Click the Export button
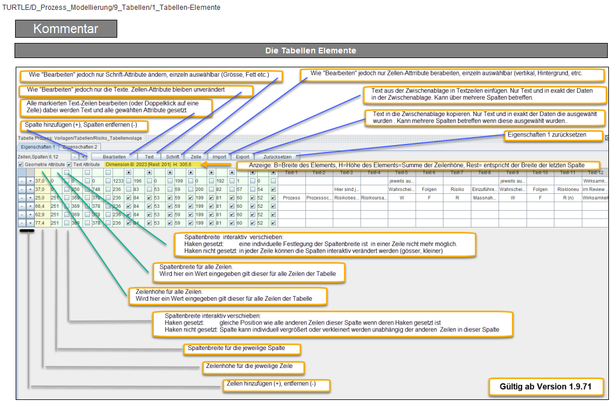Screen dimensions: 613x404 [x=243, y=157]
